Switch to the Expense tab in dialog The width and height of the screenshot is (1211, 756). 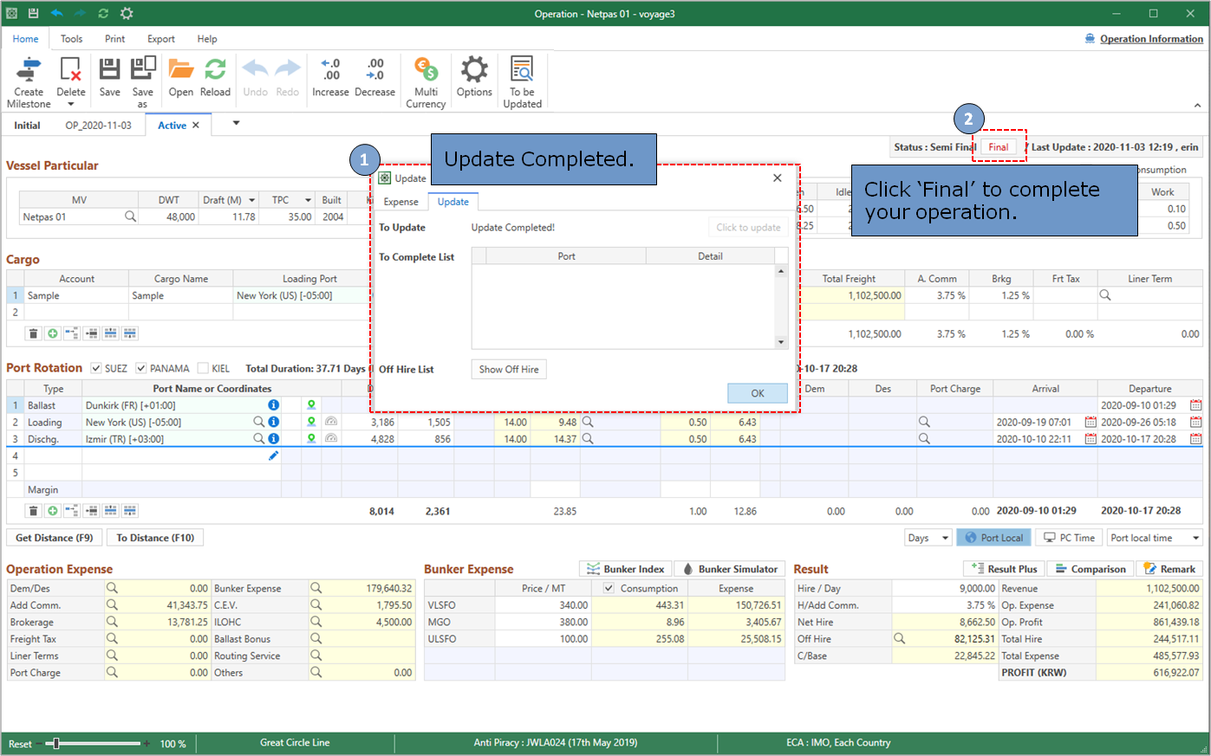[x=400, y=202]
